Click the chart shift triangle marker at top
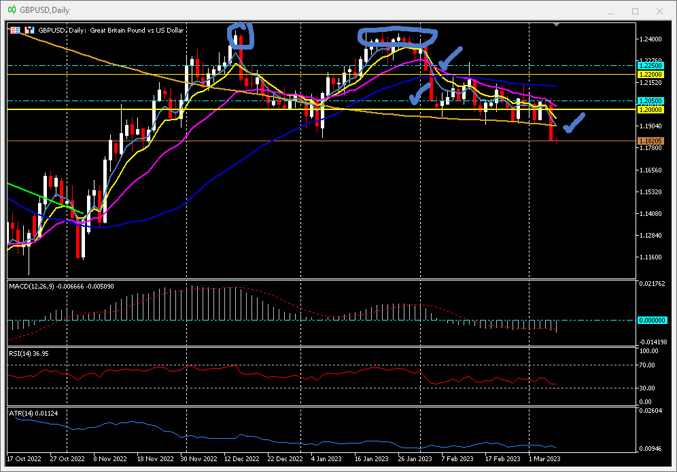The height and width of the screenshot is (472, 677). [557, 24]
